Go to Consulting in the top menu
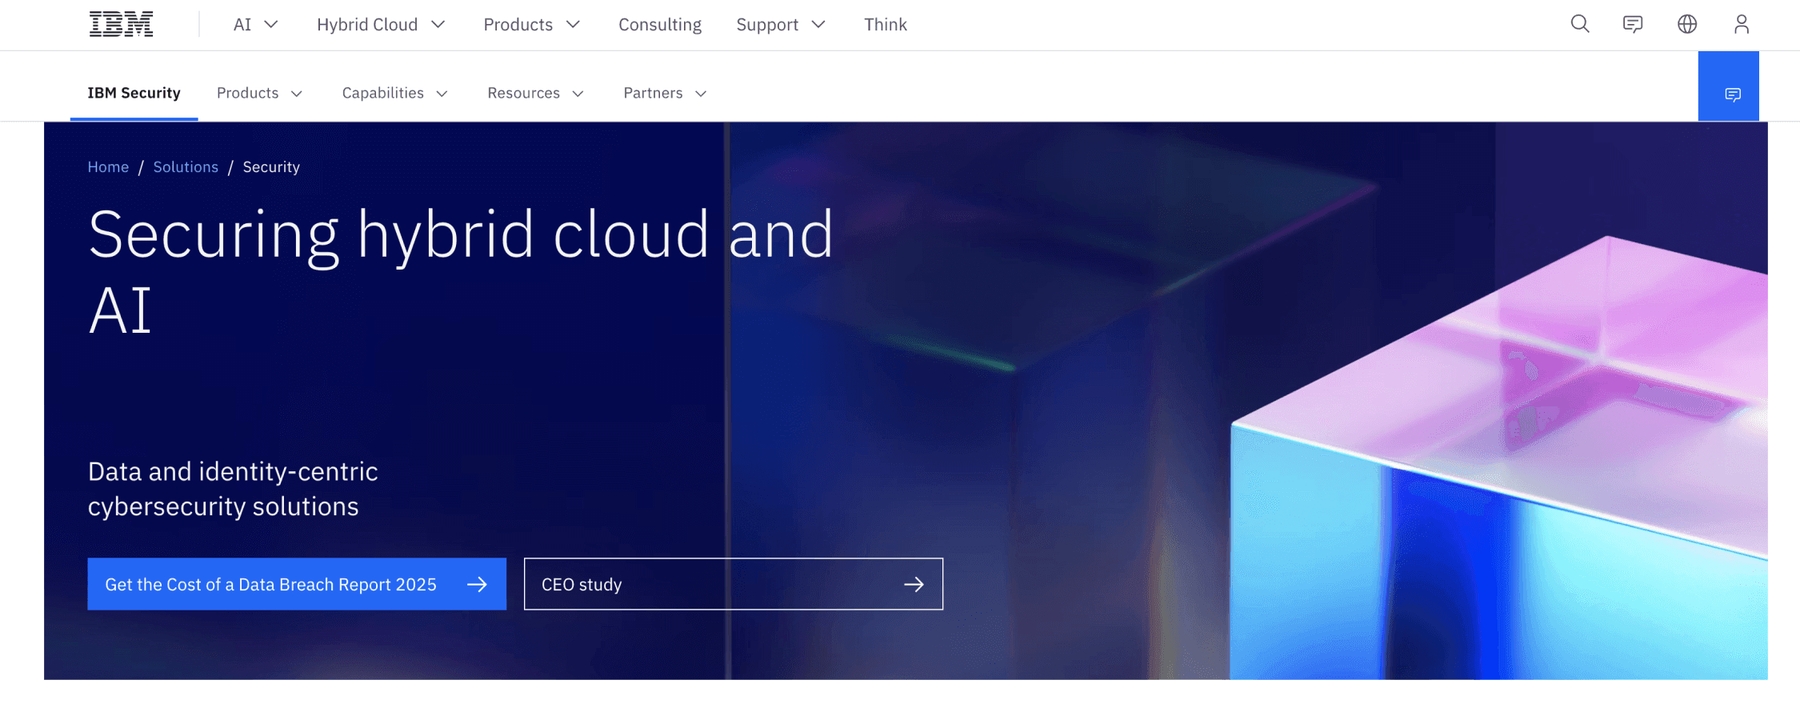This screenshot has width=1800, height=708. (x=660, y=25)
